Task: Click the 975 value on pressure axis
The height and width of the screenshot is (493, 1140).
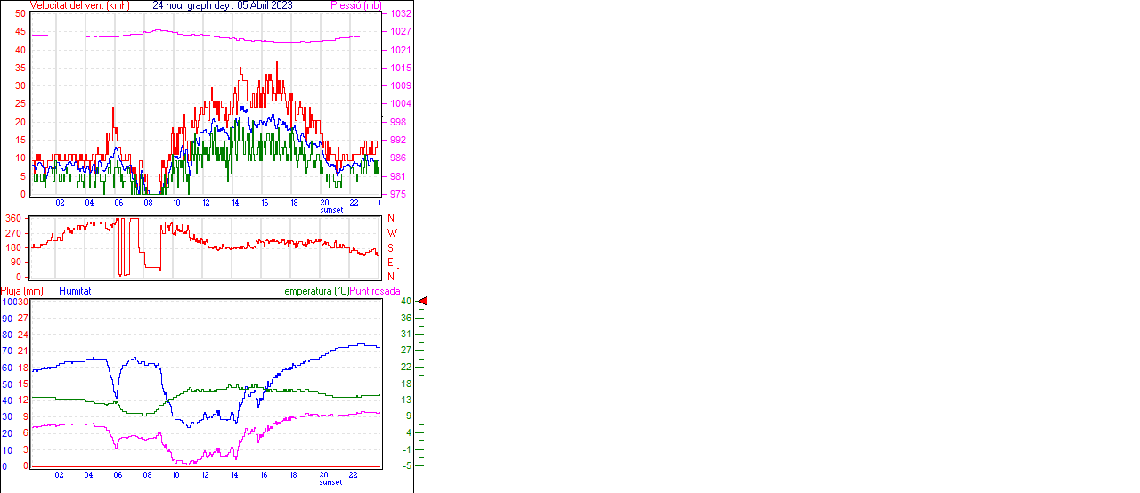Action: point(398,194)
